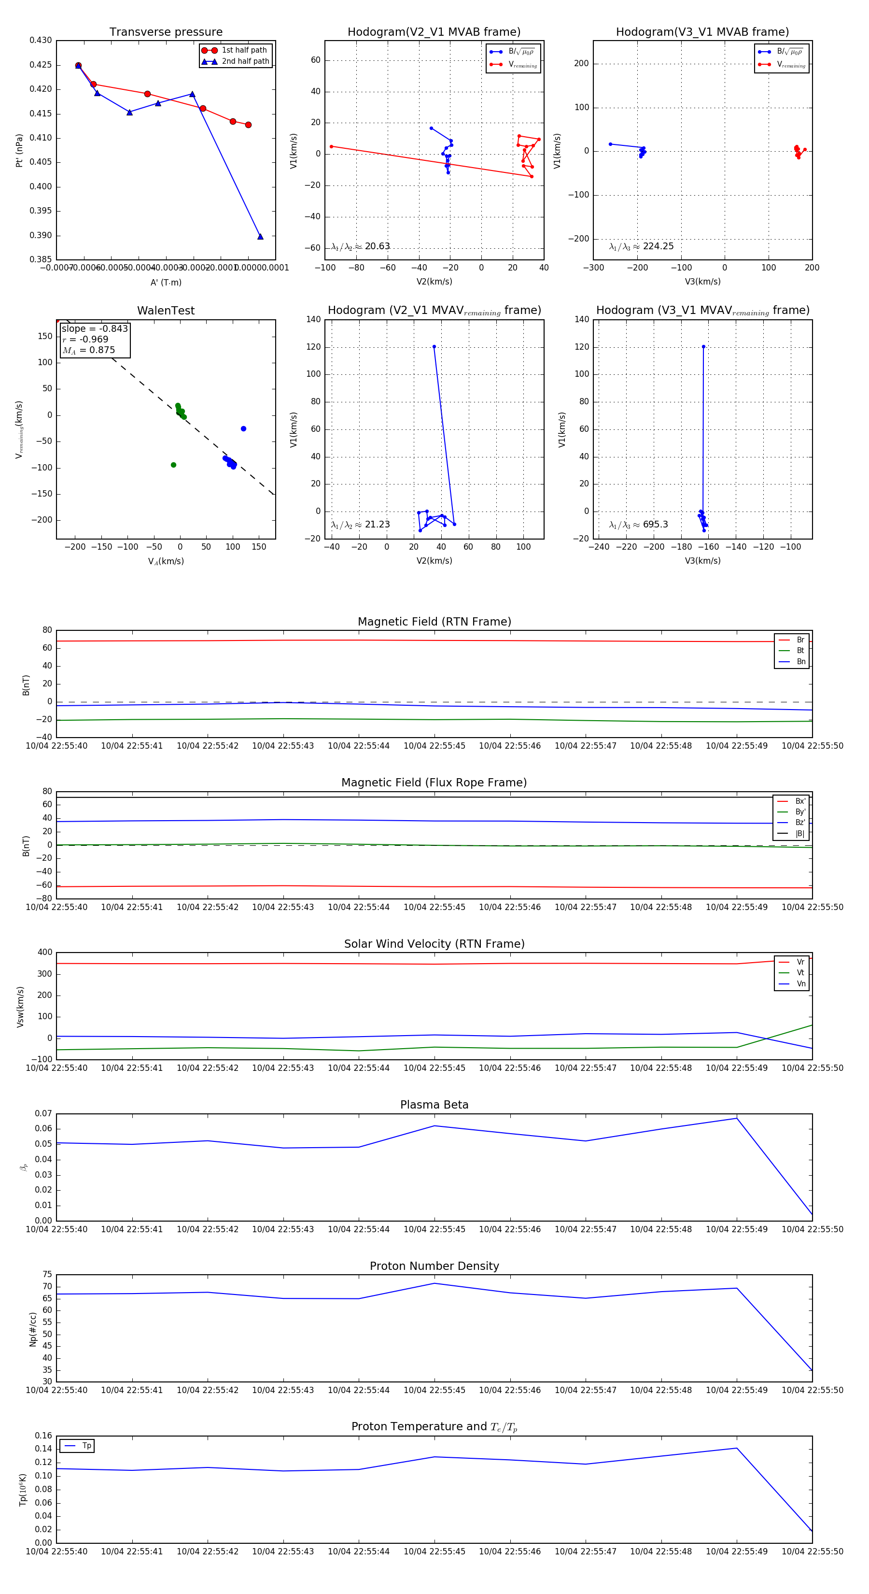The image size is (869, 1594).
Task: Select the WalenTest slope statistics box
Action: tap(95, 339)
